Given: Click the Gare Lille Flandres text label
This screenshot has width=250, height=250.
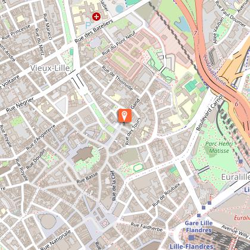Looking at the screenshot, I should point(199,227).
